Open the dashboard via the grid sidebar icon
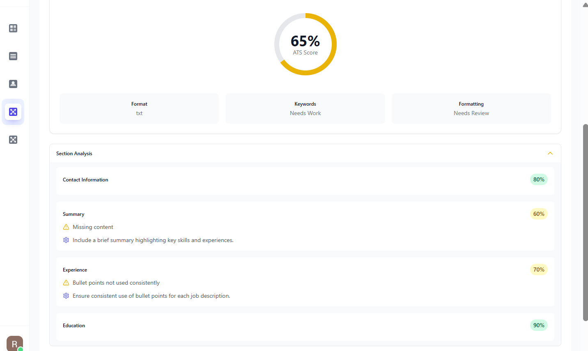588x351 pixels. tap(13, 28)
